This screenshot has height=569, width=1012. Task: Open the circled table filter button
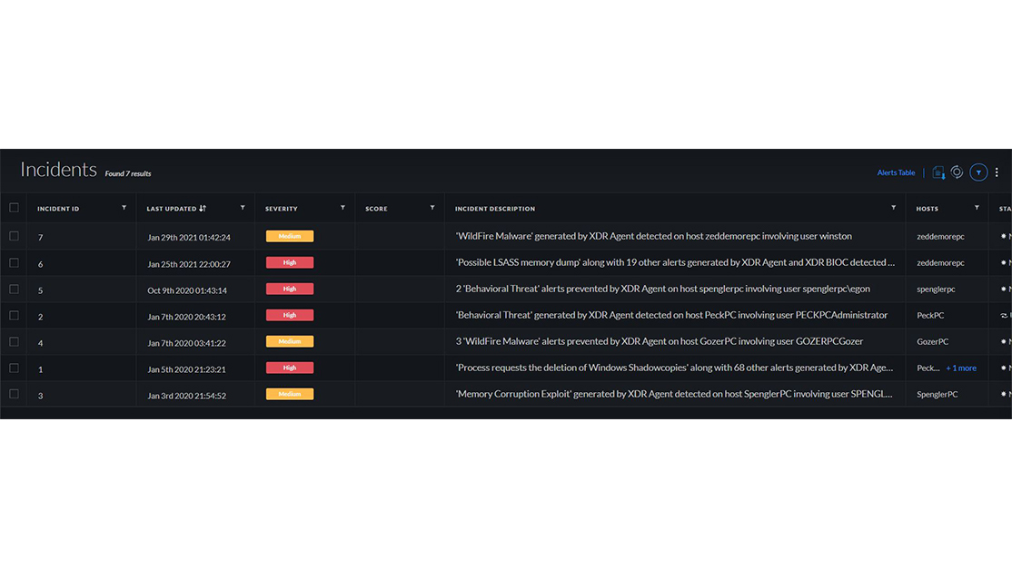point(978,172)
